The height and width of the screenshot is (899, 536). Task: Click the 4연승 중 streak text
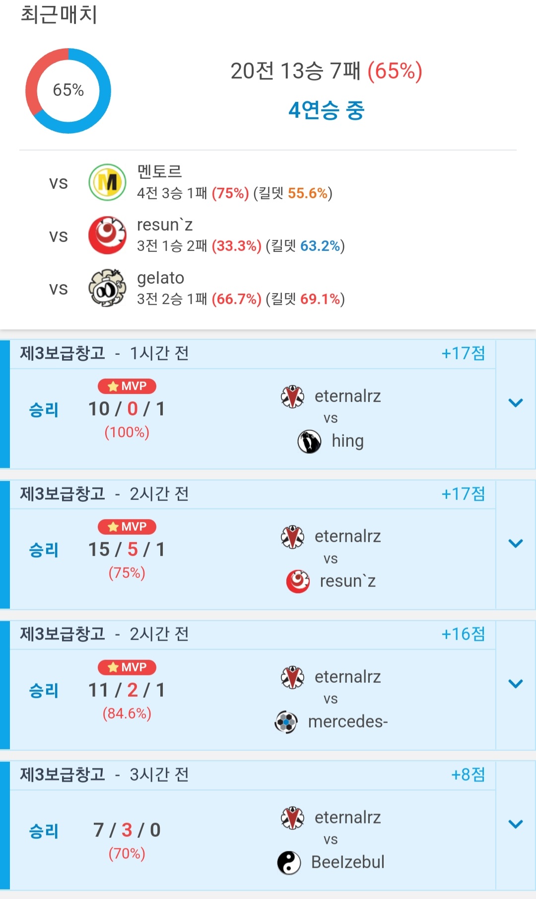326,110
